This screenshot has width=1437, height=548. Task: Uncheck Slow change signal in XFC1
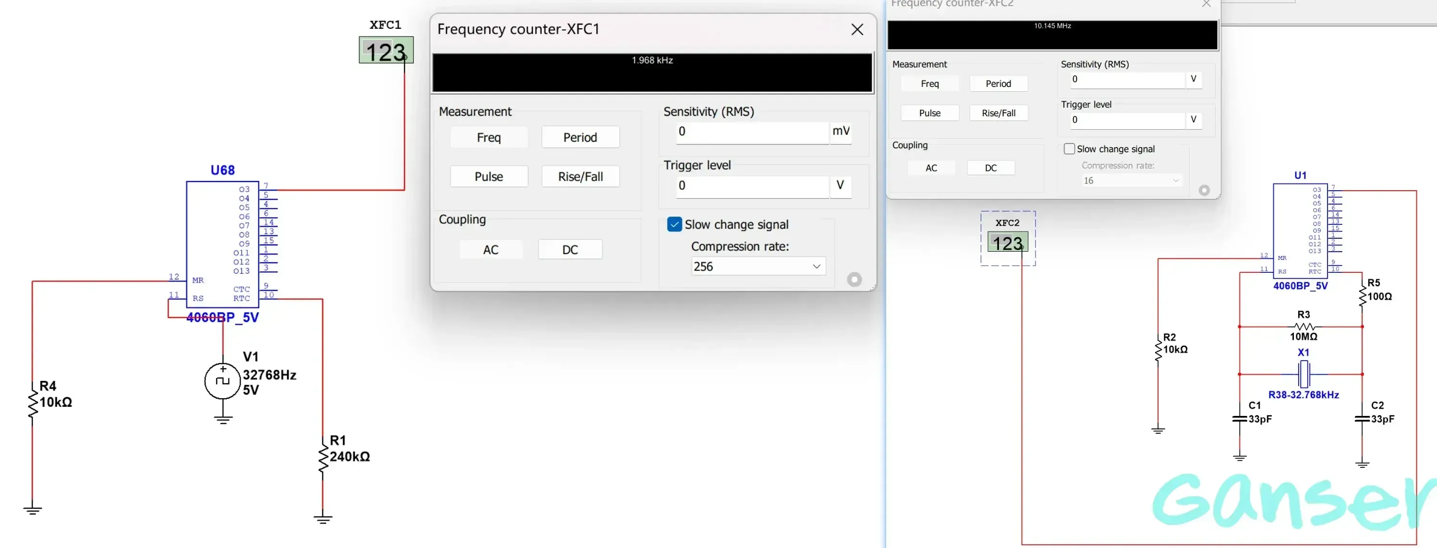[674, 224]
